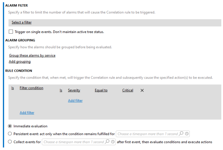The image size is (223, 150).
Task: Click Add filter beneath the Severity row
Action: click(75, 101)
